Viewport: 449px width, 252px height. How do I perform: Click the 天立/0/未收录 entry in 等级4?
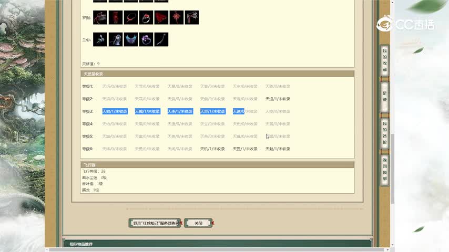pyautogui.click(x=212, y=124)
